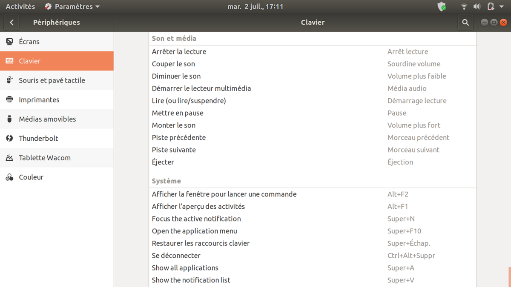Open the Imprimantes panel
This screenshot has height=287, width=511.
pyautogui.click(x=57, y=99)
